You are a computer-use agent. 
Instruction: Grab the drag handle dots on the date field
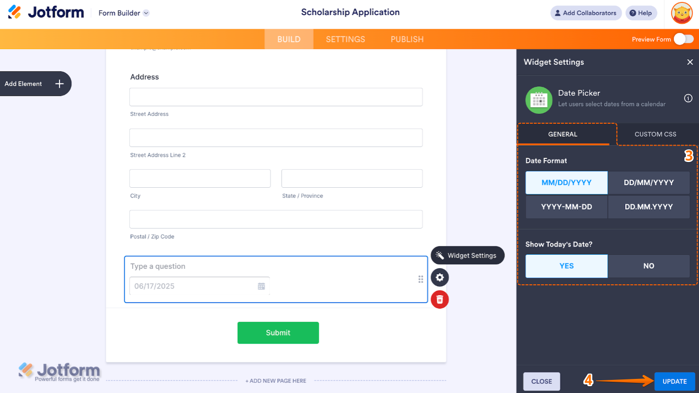point(421,279)
